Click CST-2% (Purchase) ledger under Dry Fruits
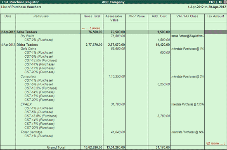The image size is (227, 150). (38, 40)
